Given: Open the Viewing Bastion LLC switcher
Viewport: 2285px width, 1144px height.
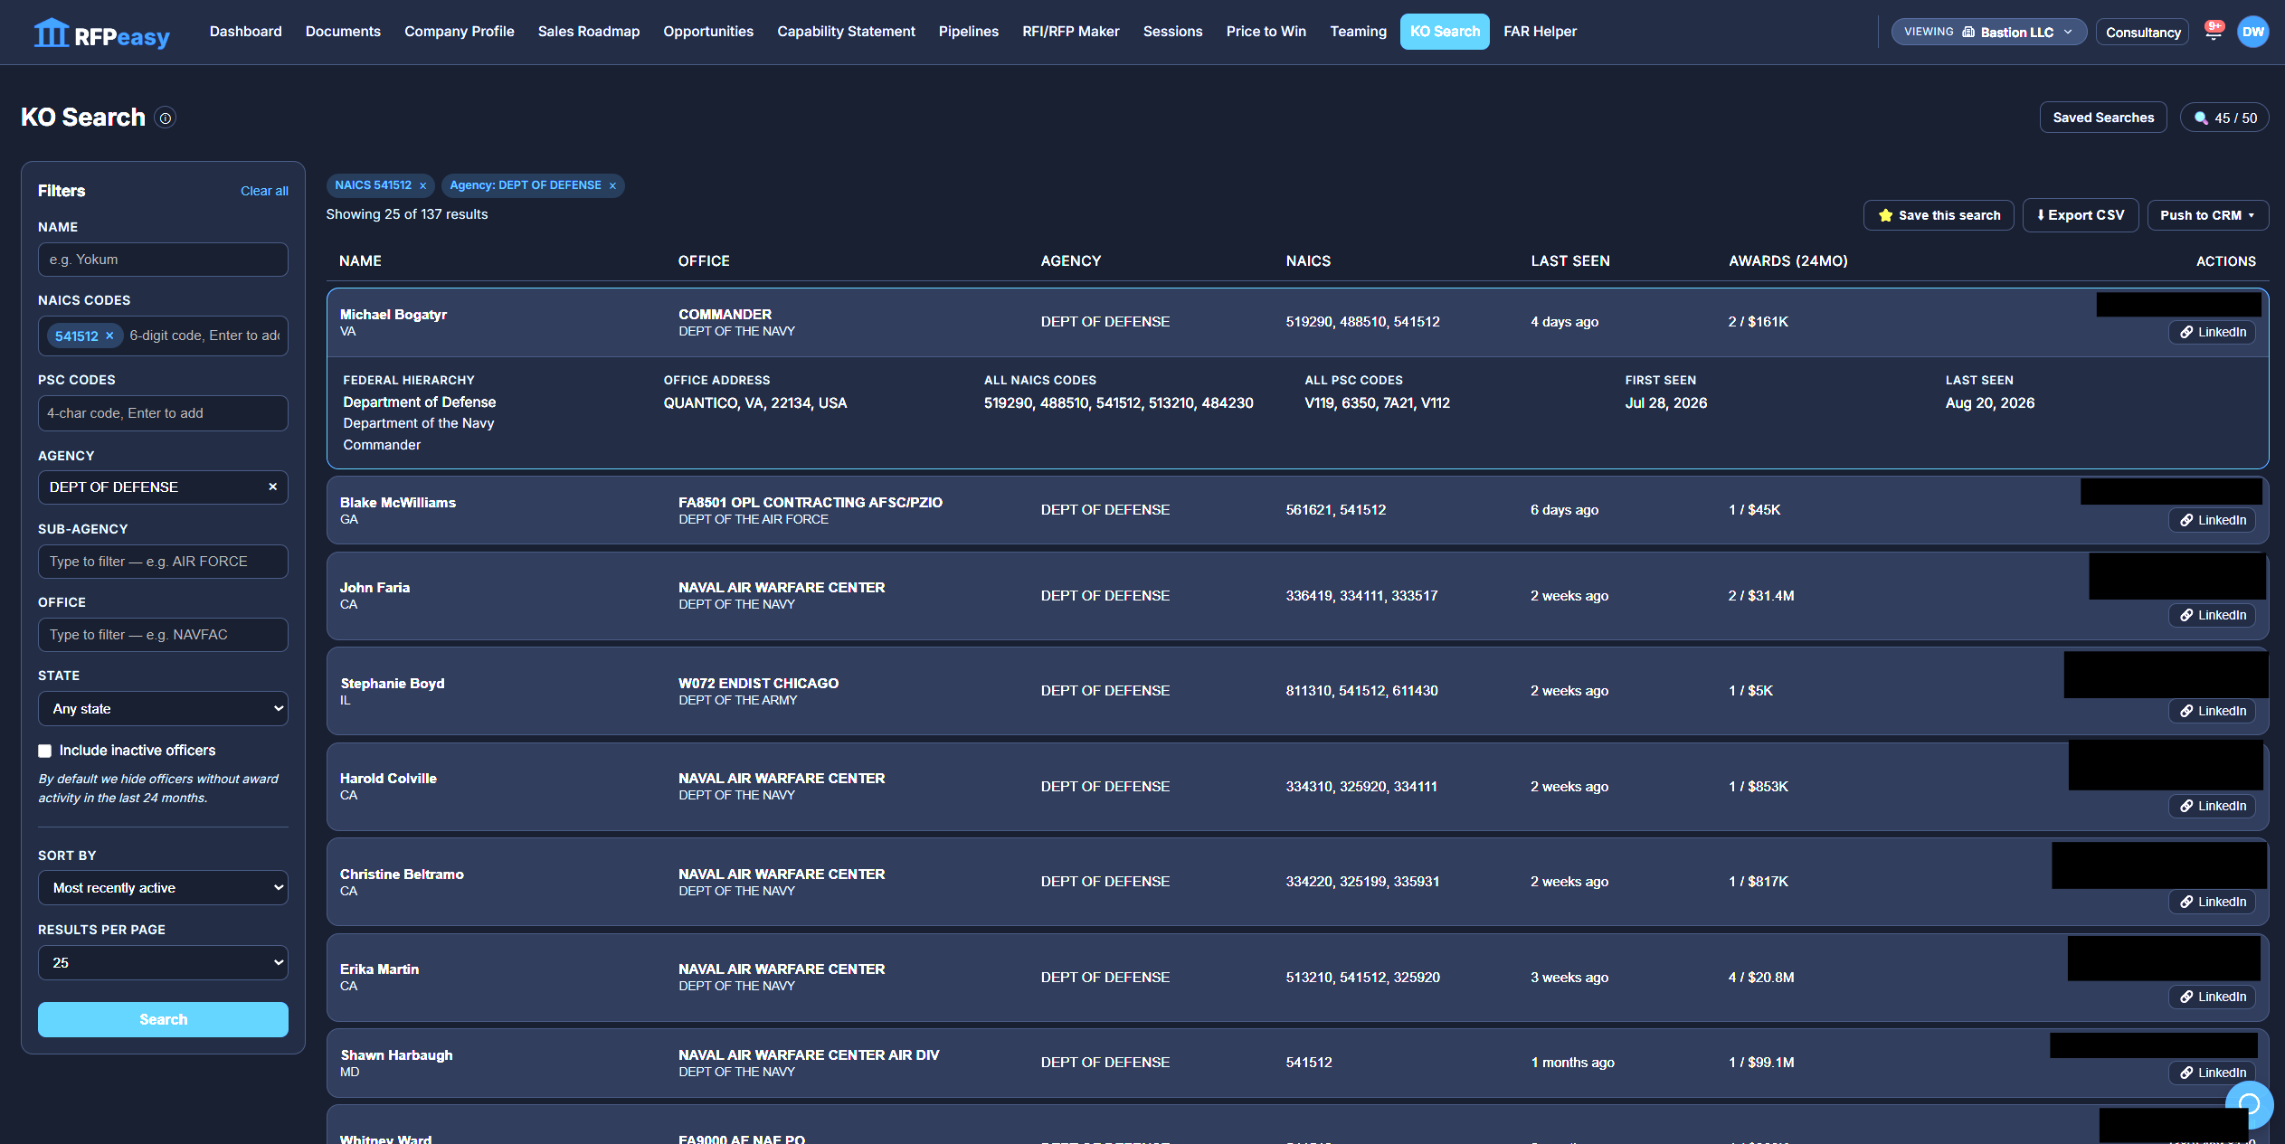Looking at the screenshot, I should tap(1988, 32).
